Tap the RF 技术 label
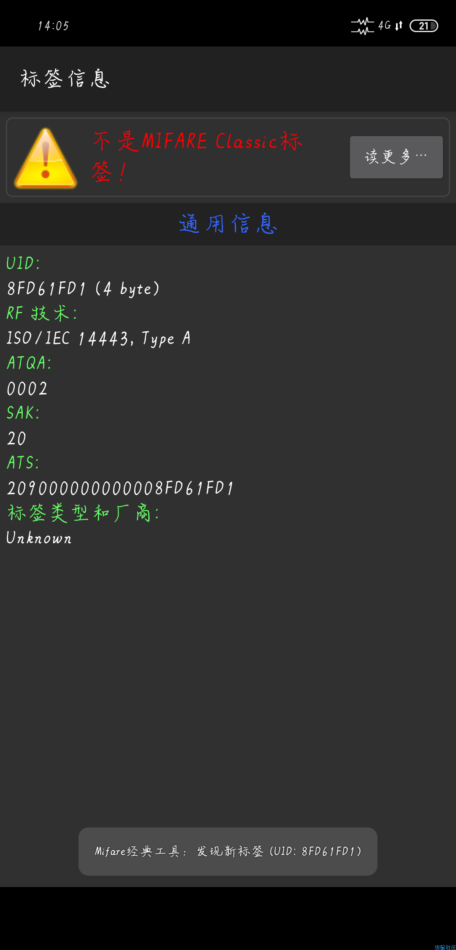Image resolution: width=456 pixels, height=950 pixels. [42, 313]
